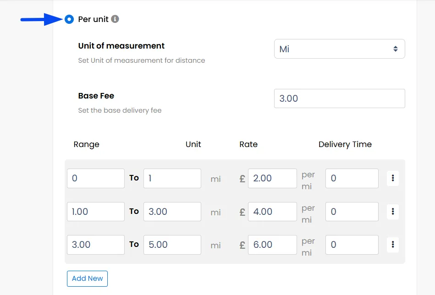Open the Unit of measurement dropdown
Screen dimensions: 435x295
click(339, 49)
